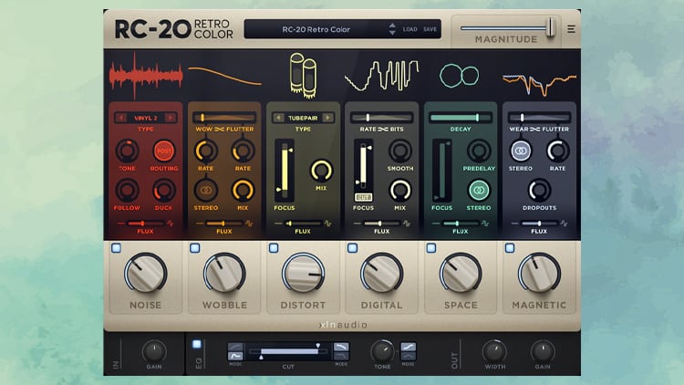Open the VINYL 2 type selector
684x385 pixels.
click(x=146, y=118)
